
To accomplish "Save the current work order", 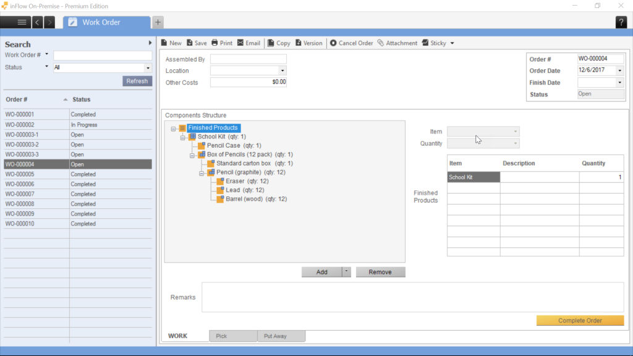I will tap(197, 43).
